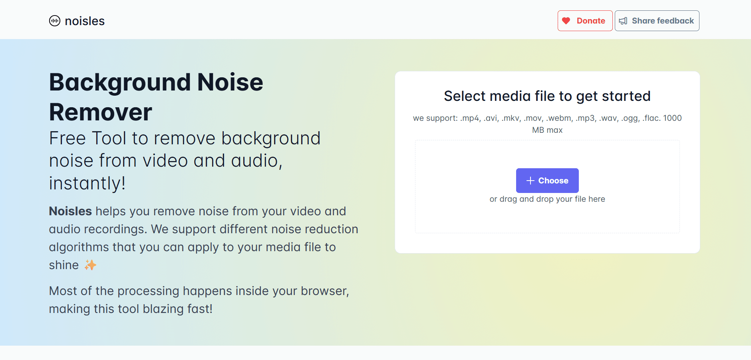This screenshot has height=360, width=751.
Task: Open the noisles home link text
Action: 85,21
